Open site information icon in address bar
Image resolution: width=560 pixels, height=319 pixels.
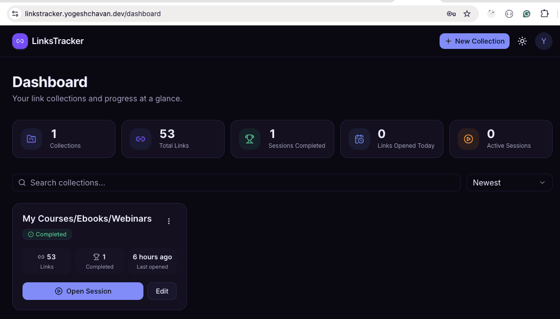click(x=15, y=14)
